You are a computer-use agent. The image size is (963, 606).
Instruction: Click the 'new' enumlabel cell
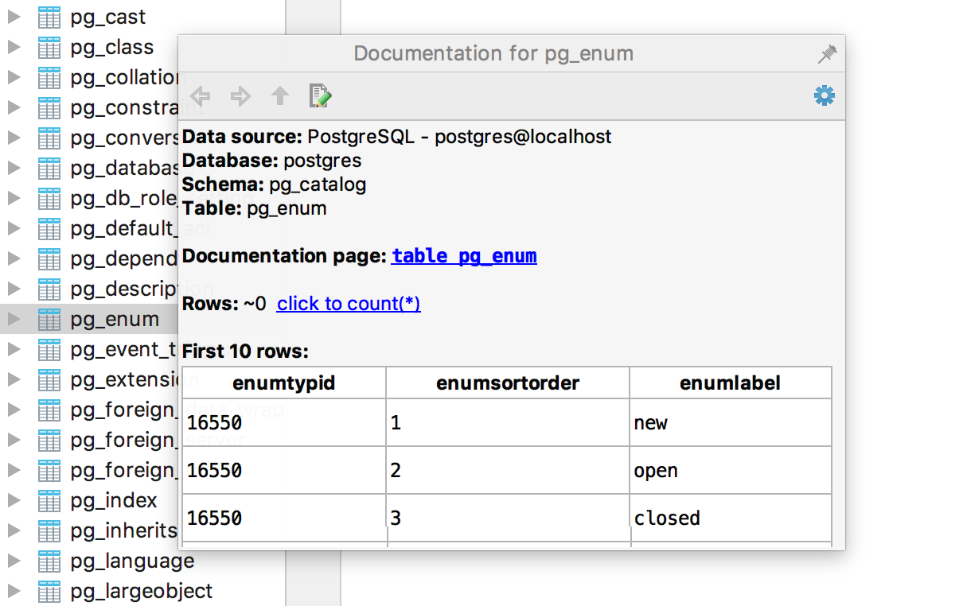(x=731, y=422)
